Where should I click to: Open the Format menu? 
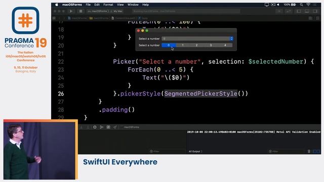pos(108,5)
